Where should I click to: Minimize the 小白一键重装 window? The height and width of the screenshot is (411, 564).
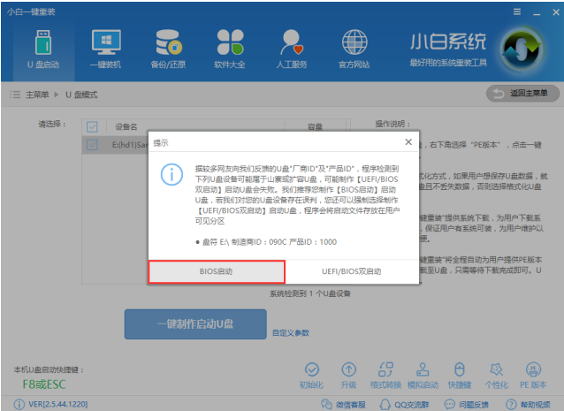pyautogui.click(x=537, y=12)
